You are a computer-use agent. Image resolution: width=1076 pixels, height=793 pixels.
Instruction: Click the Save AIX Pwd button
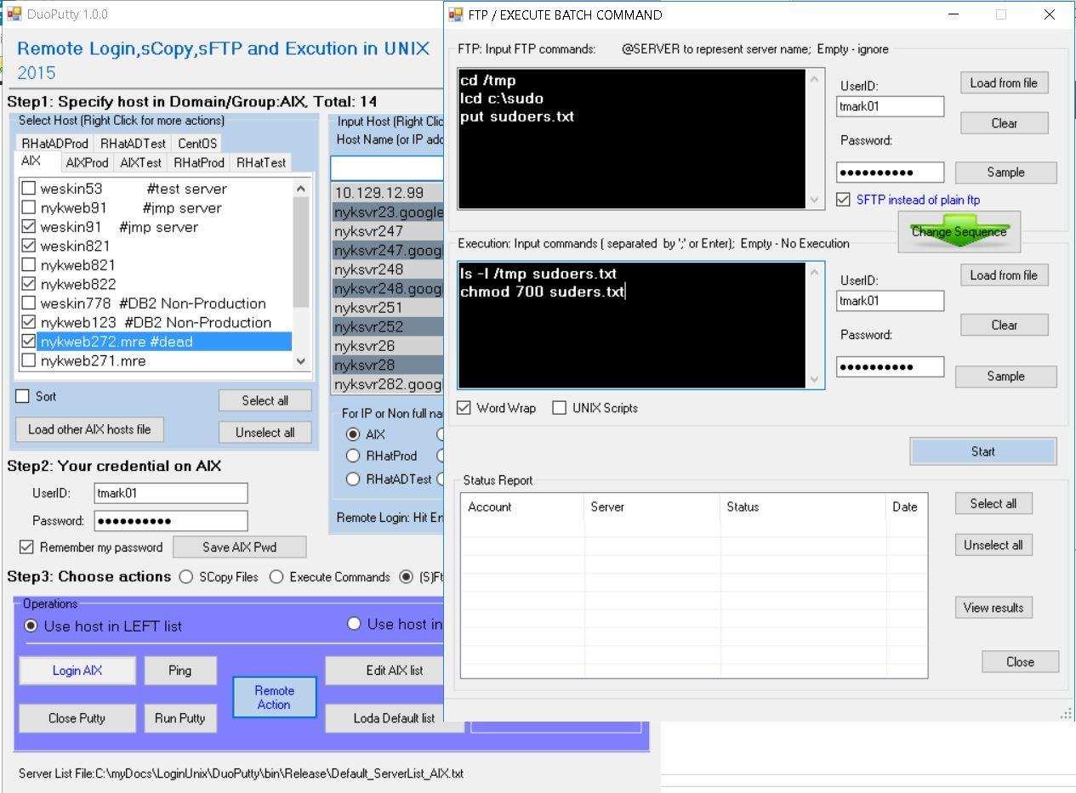point(239,547)
